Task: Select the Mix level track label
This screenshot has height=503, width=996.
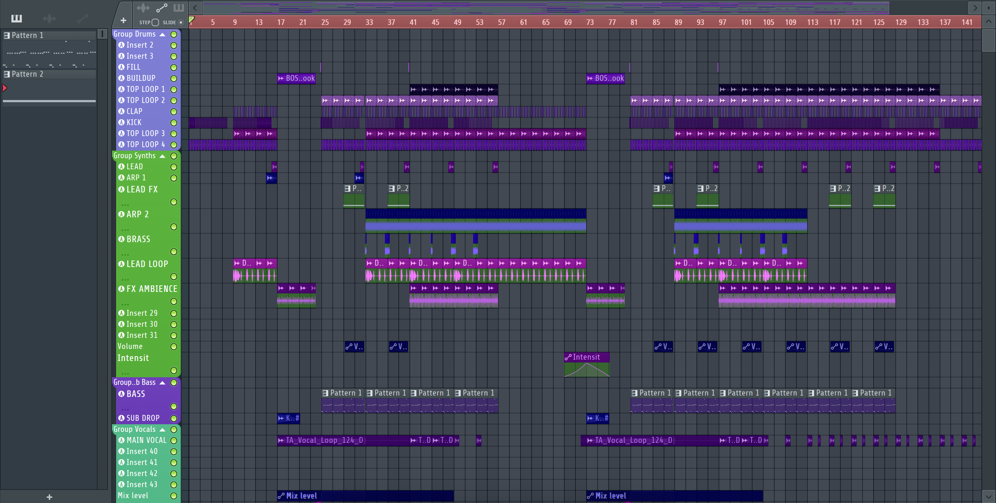Action: click(x=132, y=495)
